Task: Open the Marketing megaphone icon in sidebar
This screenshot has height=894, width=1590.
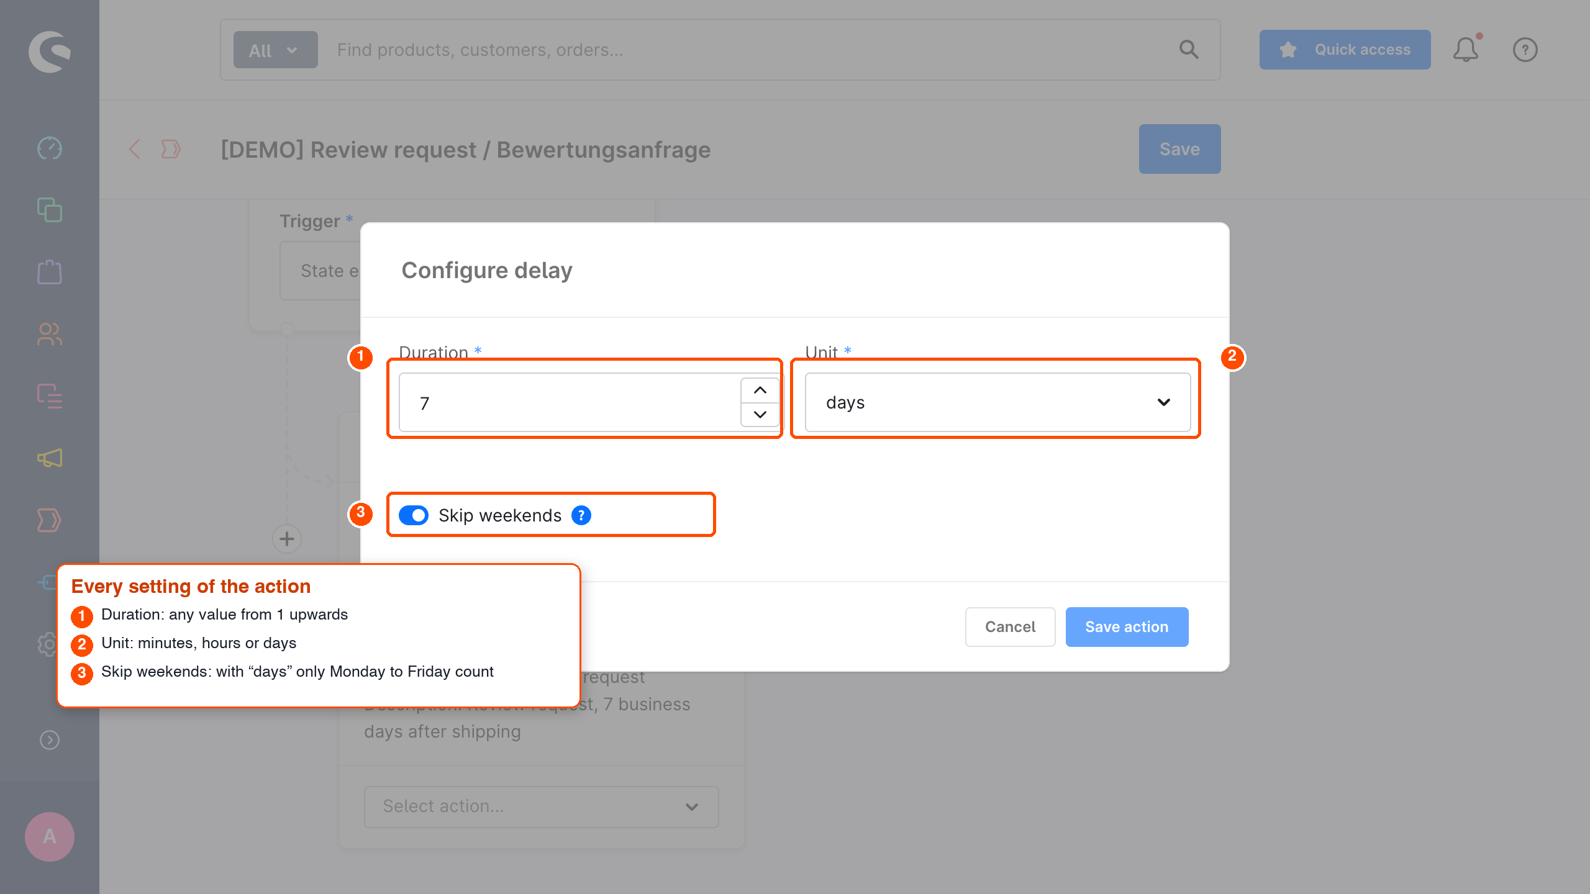Action: coord(50,458)
